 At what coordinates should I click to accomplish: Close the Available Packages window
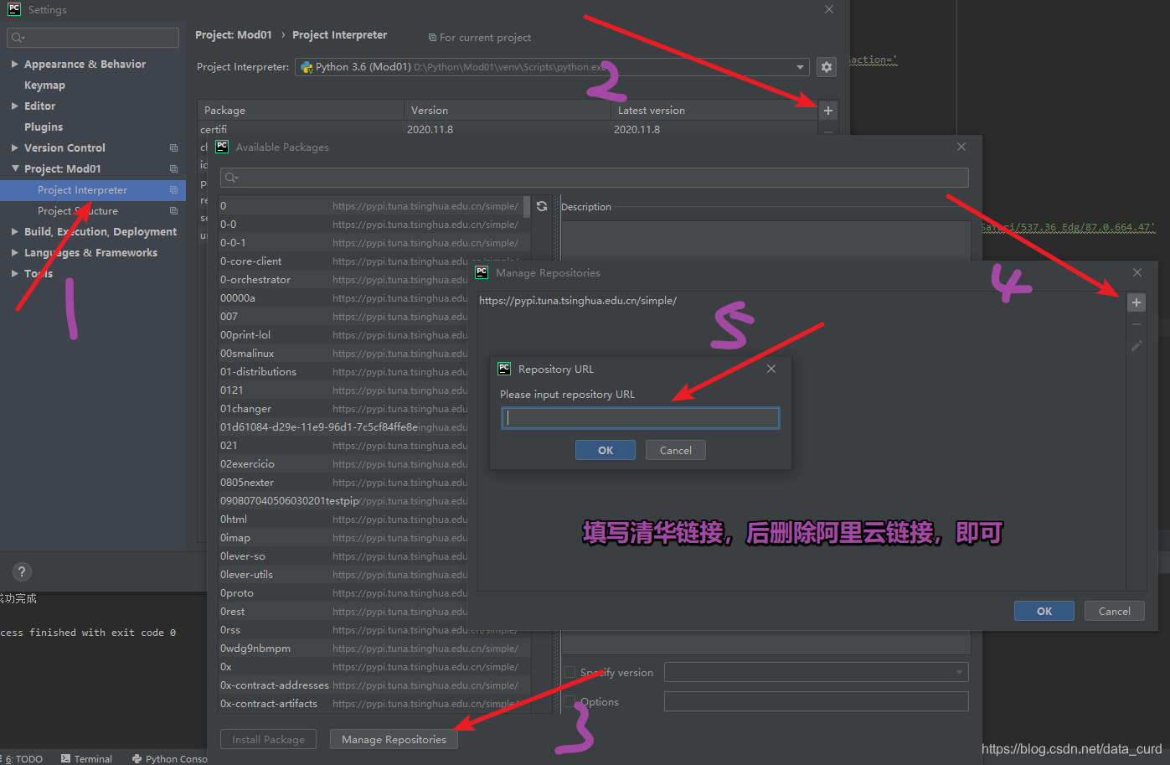pos(961,147)
